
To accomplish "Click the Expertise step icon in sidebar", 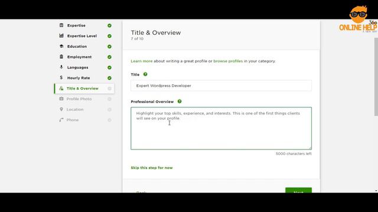I will [61, 25].
